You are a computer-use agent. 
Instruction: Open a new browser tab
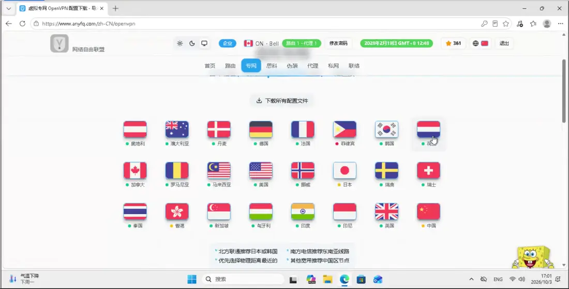(x=115, y=8)
